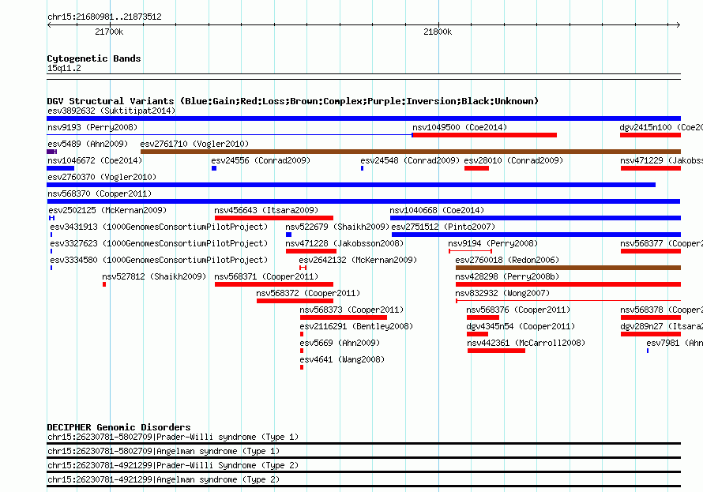703x492 pixels.
Task: Click the blue bar under esv2751512
Action: coord(536,235)
